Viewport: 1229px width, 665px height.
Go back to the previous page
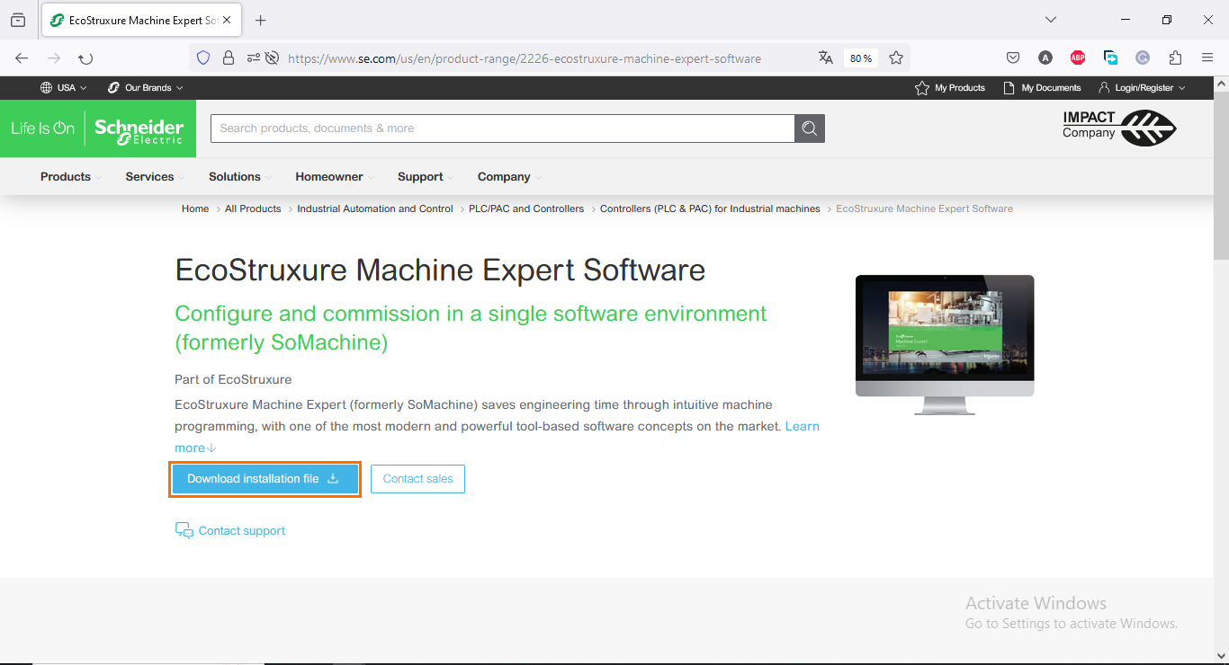point(22,58)
